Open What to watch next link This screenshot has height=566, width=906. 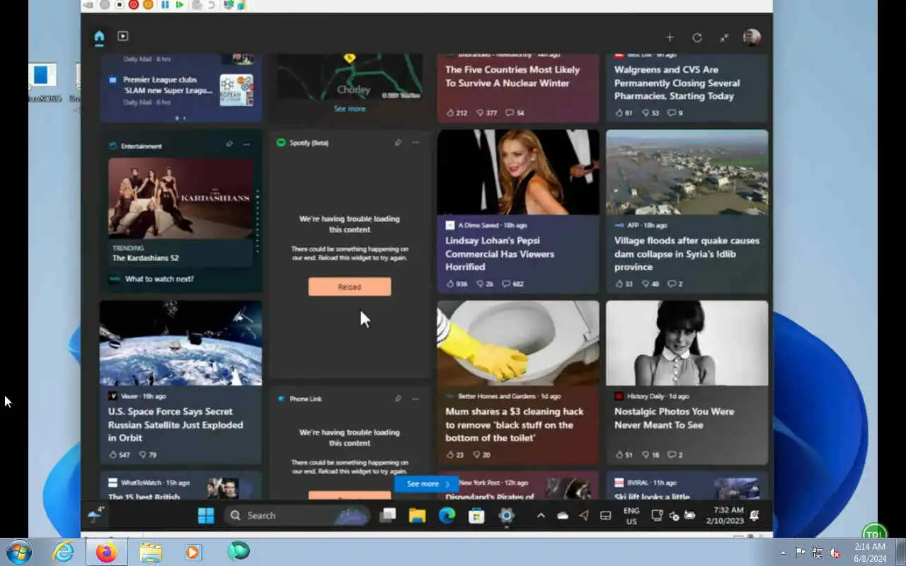click(159, 279)
